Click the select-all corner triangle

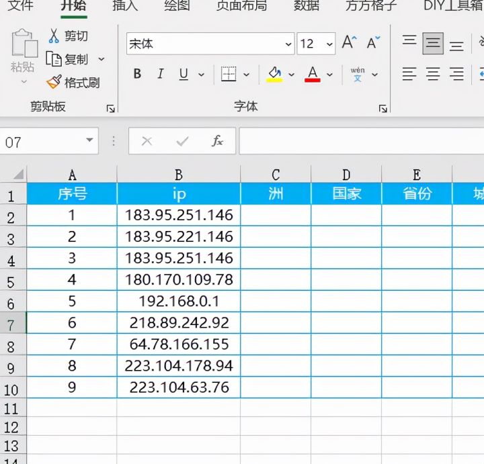coord(18,174)
